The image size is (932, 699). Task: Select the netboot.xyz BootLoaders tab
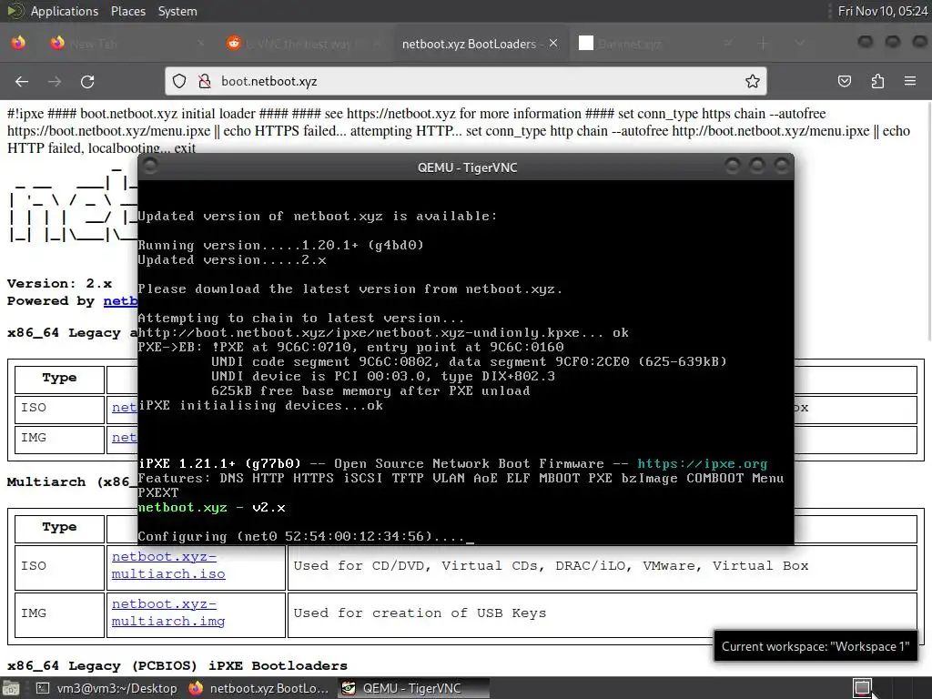(481, 44)
